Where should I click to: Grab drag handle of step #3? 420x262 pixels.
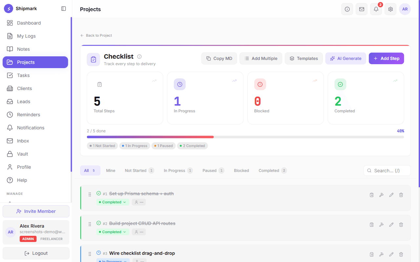pos(90,254)
